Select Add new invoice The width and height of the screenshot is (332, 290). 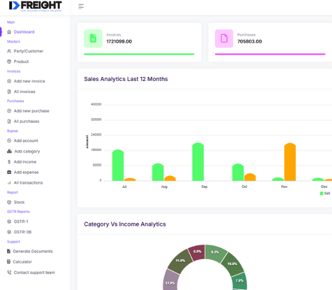(30, 81)
